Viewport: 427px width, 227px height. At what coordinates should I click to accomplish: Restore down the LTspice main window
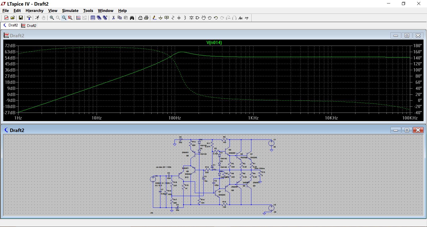(404, 4)
